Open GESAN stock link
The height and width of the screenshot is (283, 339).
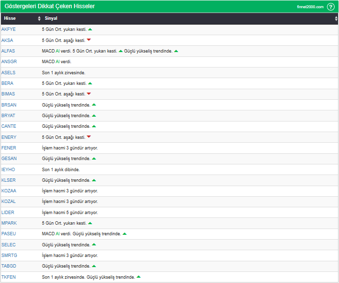click(x=9, y=159)
